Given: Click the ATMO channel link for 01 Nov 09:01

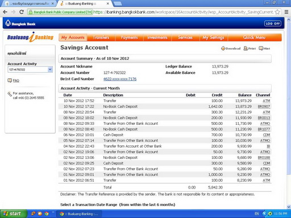Looking at the screenshot, I should pyautogui.click(x=265, y=175).
